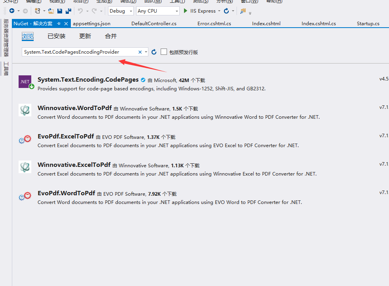Select the NuGet - 解决方案 tab

click(33, 24)
